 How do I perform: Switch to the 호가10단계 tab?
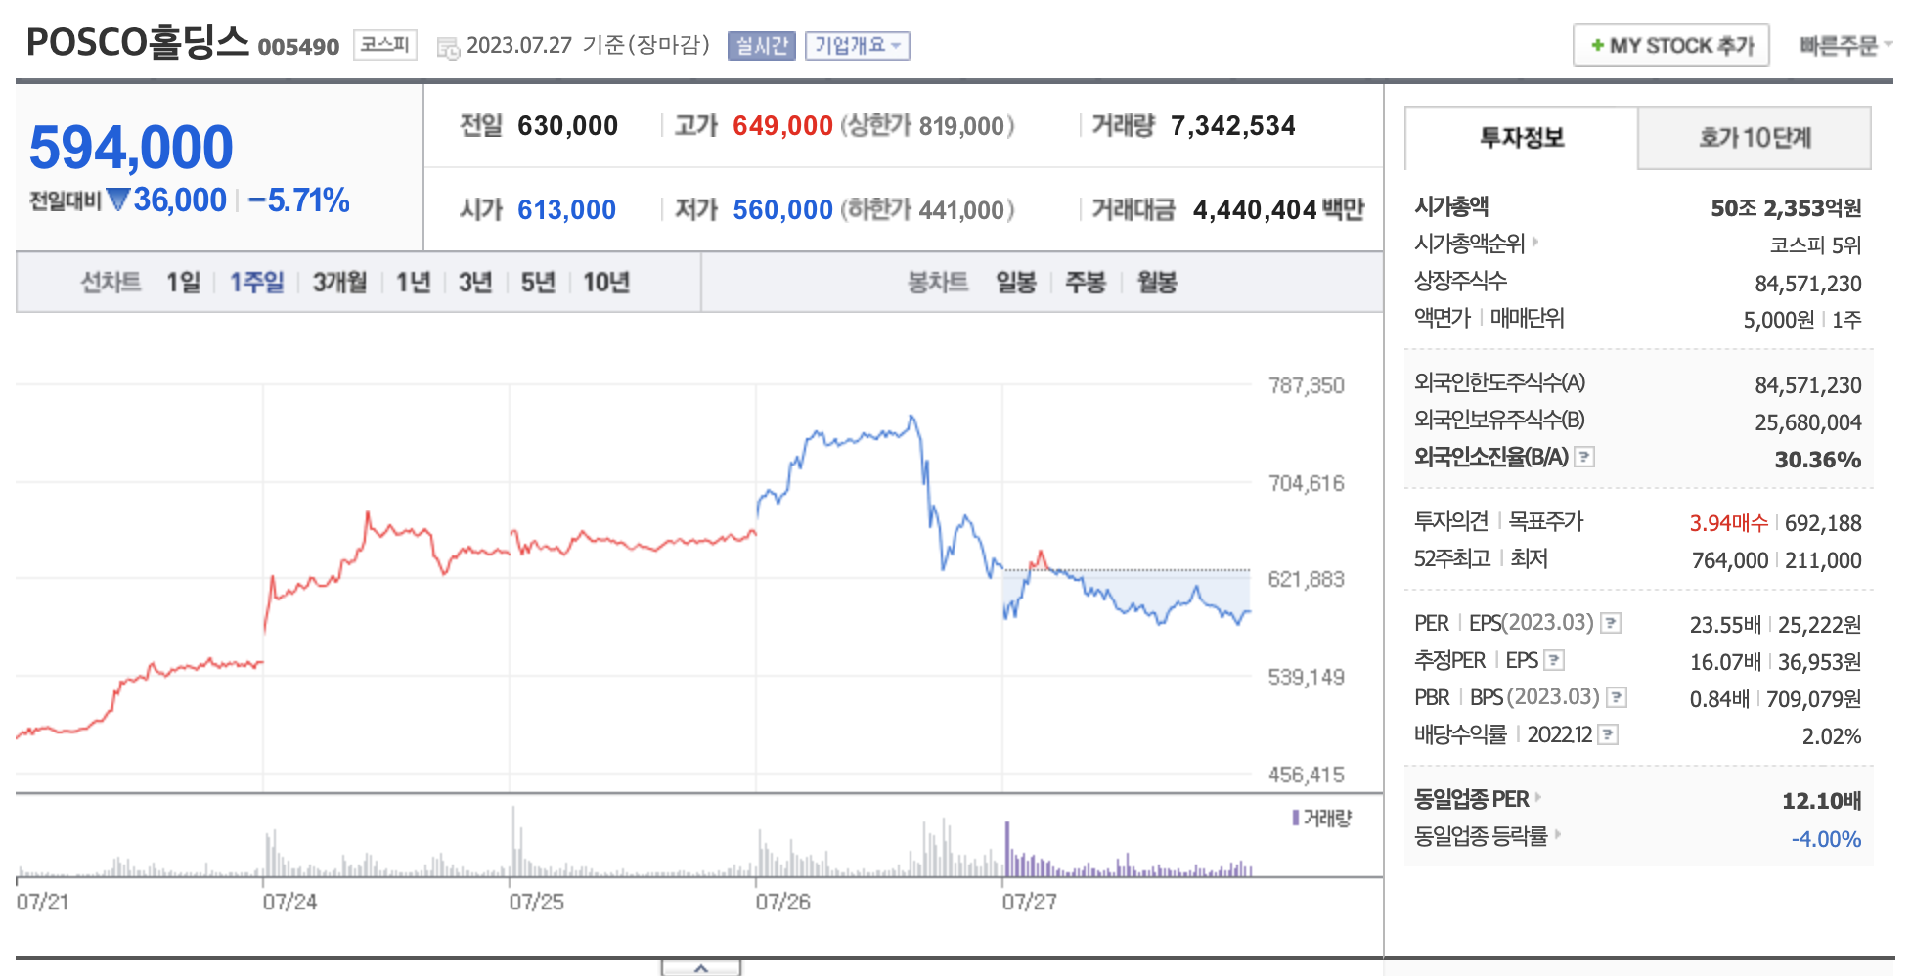(1755, 138)
